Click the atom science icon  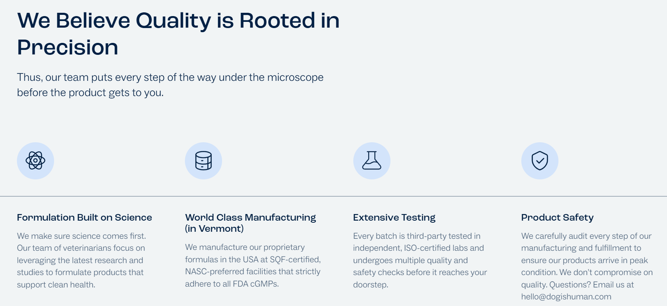click(35, 161)
